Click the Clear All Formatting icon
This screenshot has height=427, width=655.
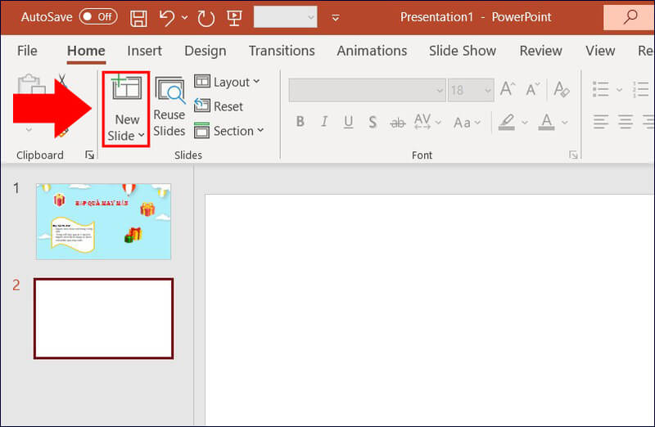coord(561,89)
